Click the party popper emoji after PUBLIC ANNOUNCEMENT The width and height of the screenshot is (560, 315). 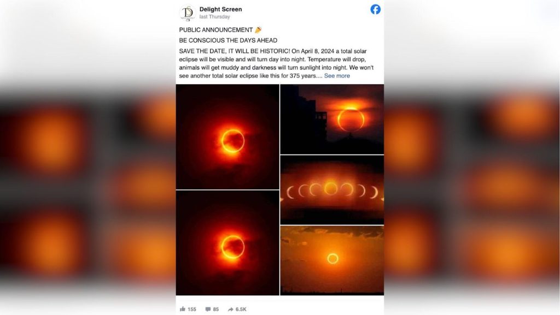[x=258, y=30]
